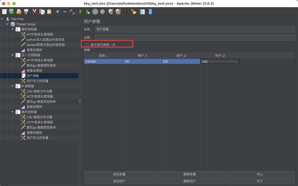298x186 pixels.
Task: Enable 每次迭代更新一次 checkbox
Action: (87, 45)
